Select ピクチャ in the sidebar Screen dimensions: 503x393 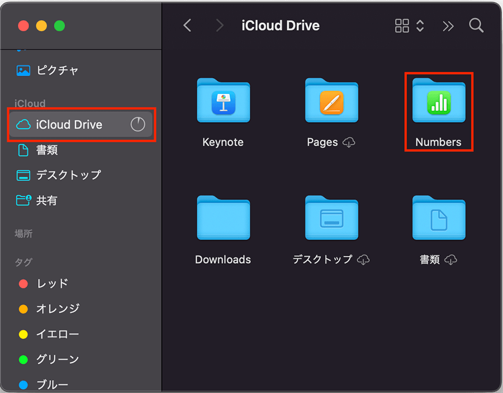tap(81, 70)
